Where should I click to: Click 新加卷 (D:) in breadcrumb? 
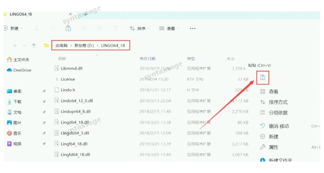click(x=84, y=46)
